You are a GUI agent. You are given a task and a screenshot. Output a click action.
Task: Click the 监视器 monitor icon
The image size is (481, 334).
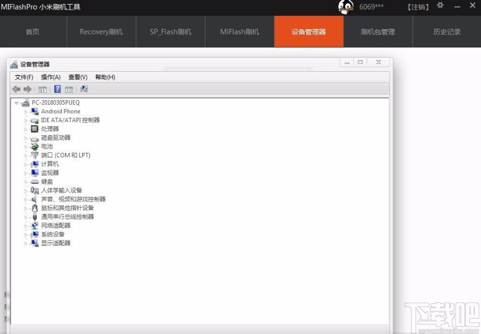(x=35, y=173)
